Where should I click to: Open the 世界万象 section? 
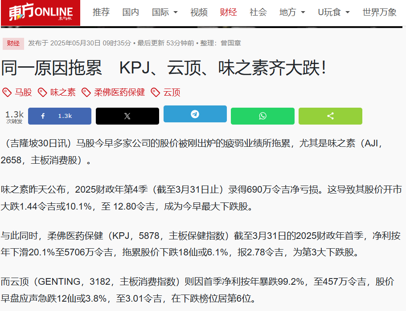(379, 12)
